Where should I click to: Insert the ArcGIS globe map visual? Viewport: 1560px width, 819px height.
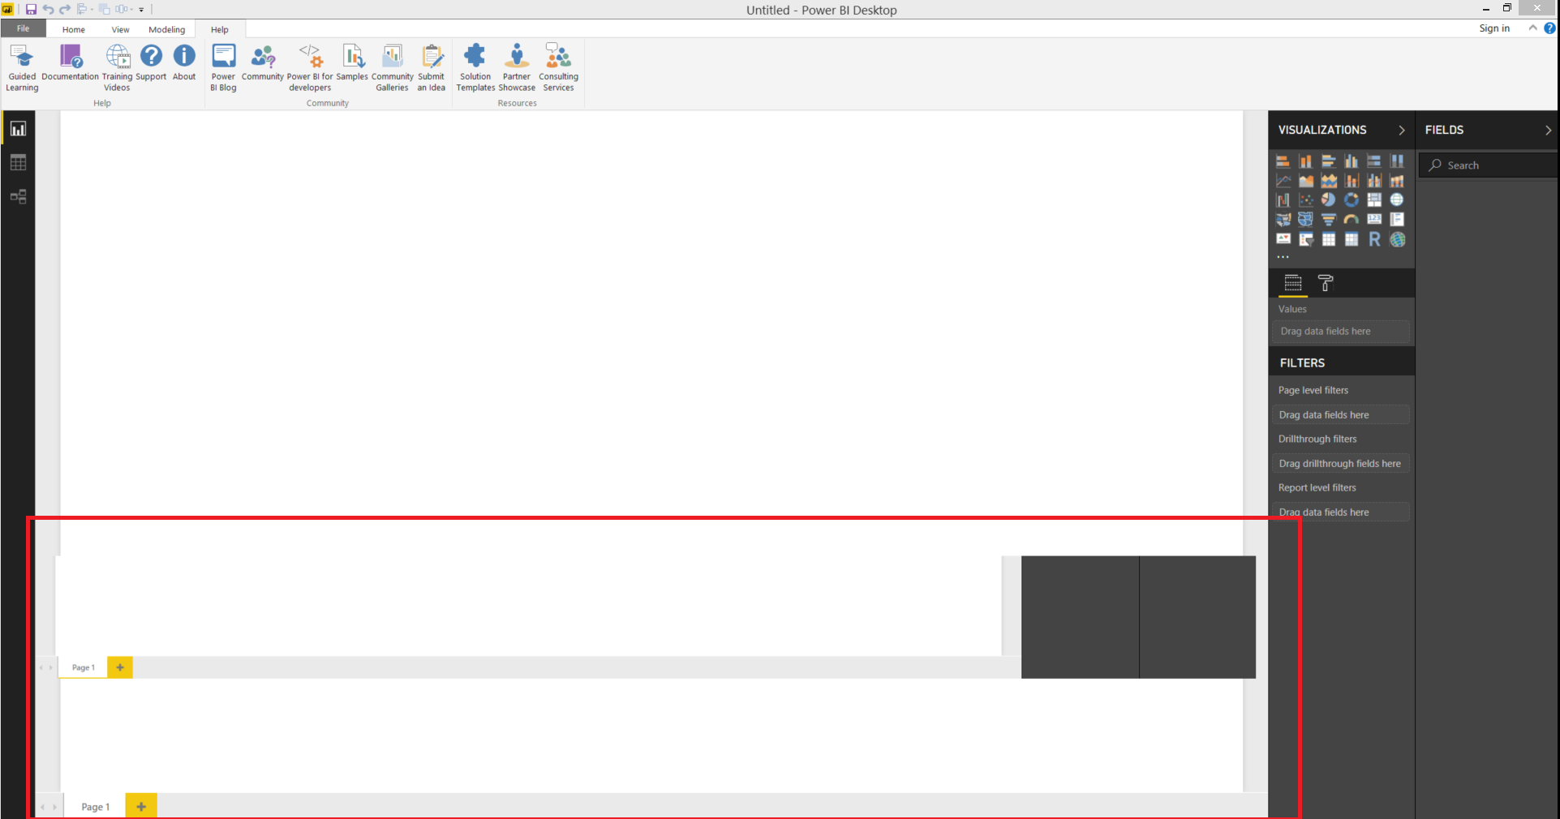point(1397,239)
